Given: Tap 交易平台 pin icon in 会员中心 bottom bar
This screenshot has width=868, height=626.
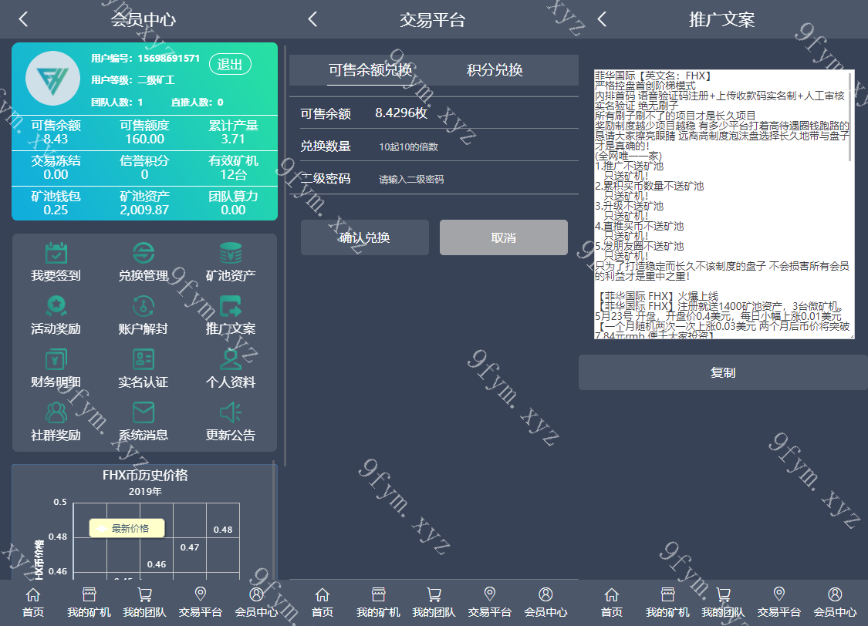Looking at the screenshot, I should pos(201,594).
